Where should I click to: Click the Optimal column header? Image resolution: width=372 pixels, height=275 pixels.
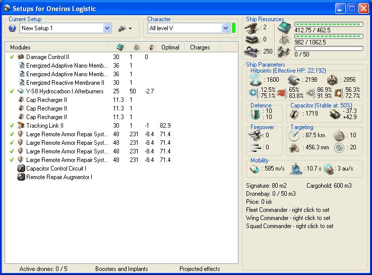click(x=170, y=47)
